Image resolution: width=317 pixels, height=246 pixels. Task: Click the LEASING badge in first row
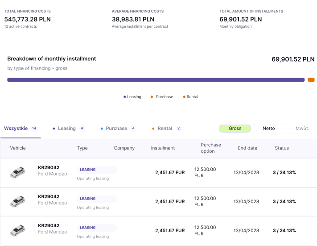click(x=97, y=170)
